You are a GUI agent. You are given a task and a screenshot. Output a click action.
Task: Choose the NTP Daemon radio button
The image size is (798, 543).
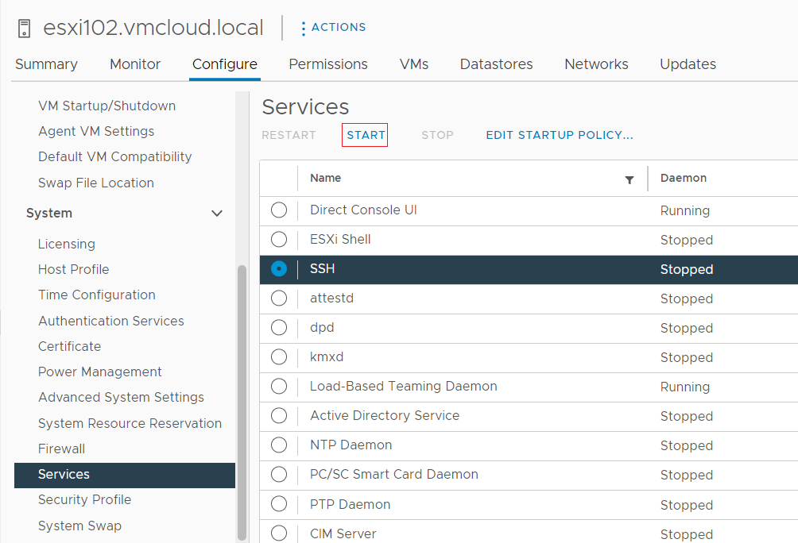pos(279,445)
